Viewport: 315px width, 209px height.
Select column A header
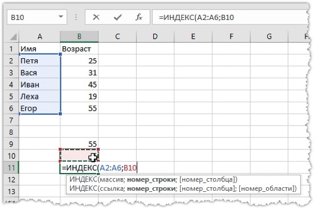click(39, 37)
